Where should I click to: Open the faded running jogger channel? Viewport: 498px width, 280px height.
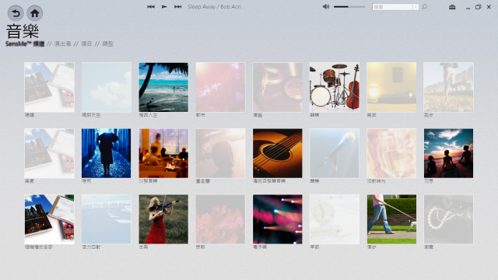click(x=448, y=87)
